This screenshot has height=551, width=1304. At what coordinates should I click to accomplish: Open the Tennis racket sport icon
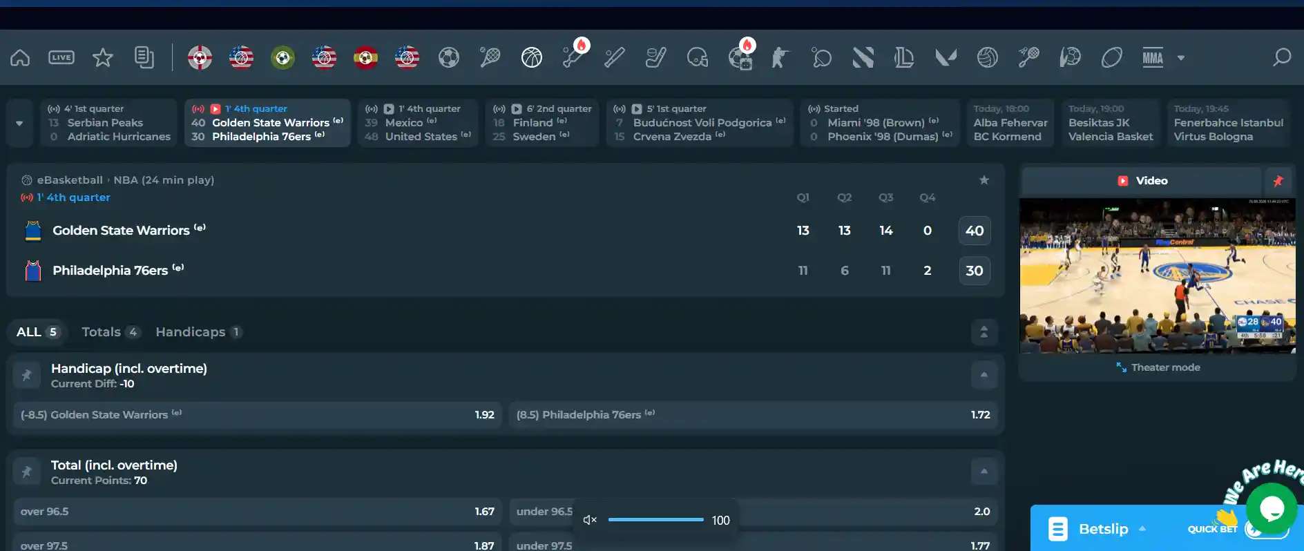[490, 57]
